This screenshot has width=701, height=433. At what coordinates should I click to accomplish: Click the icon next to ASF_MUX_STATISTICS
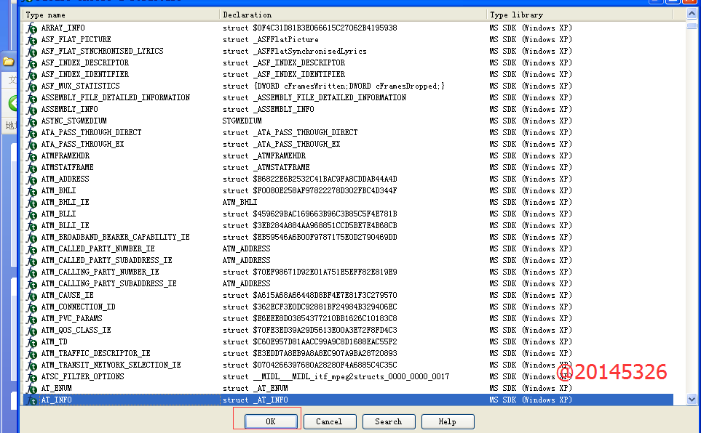coord(31,86)
